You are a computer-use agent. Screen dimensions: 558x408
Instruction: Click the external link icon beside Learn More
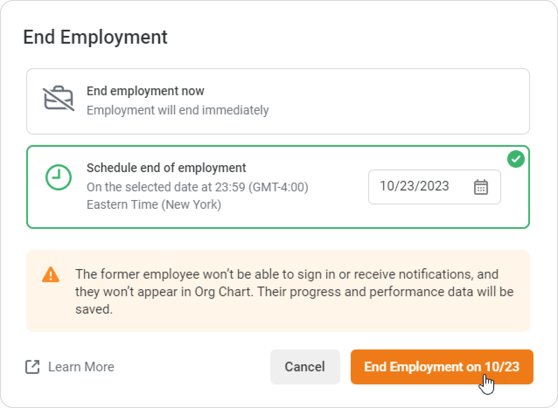33,367
